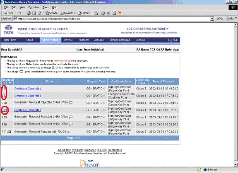Click the Mail toolbar icon
Screen dimensions: 238x173
pyautogui.click(x=96, y=13)
